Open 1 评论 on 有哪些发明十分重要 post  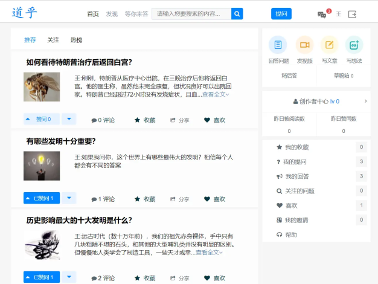pos(103,199)
